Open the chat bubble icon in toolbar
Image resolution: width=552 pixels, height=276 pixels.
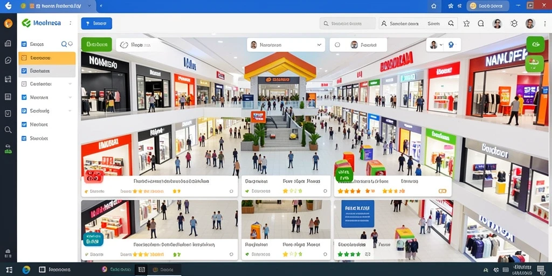pos(481,24)
